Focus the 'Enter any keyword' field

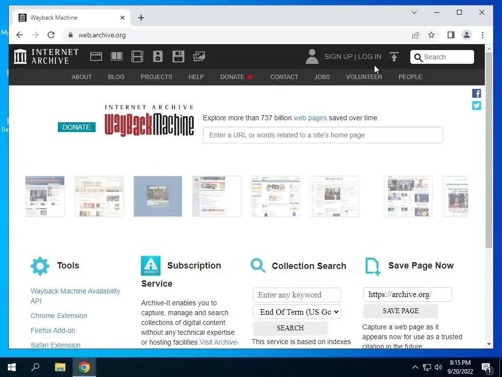click(x=297, y=295)
